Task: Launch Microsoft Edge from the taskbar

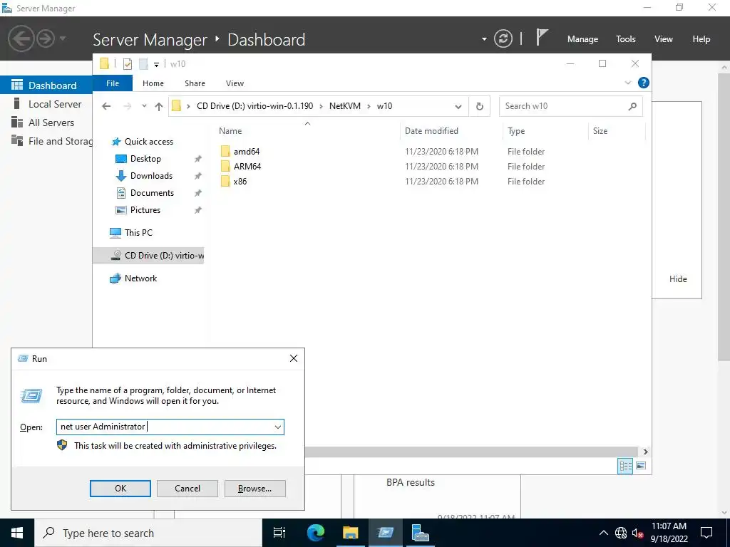Action: [x=316, y=533]
